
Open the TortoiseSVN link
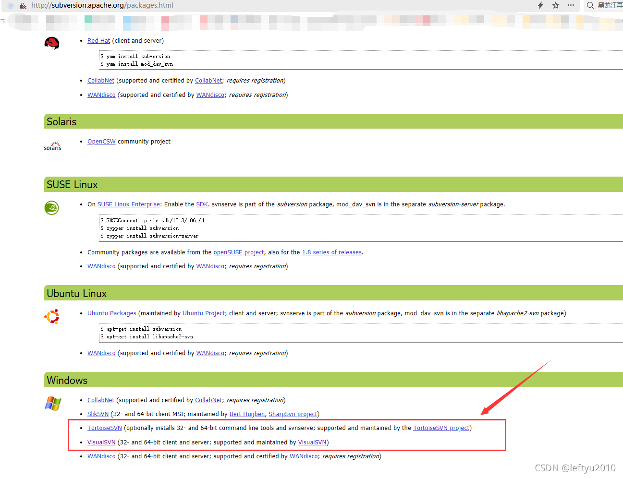click(x=105, y=428)
